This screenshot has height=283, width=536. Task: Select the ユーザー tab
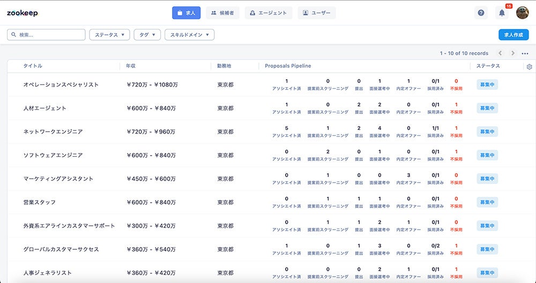tap(317, 13)
